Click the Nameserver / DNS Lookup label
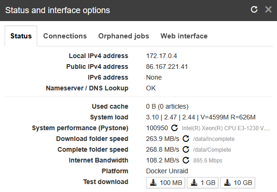Image resolution: width=277 pixels, height=192 pixels. [x=87, y=88]
